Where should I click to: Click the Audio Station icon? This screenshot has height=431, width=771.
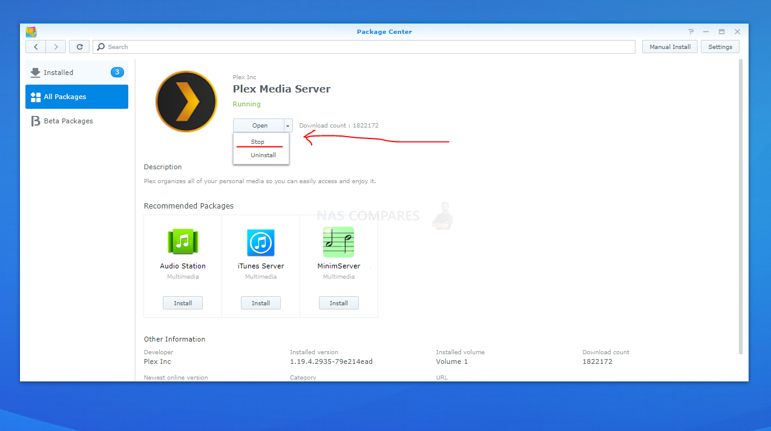click(183, 242)
